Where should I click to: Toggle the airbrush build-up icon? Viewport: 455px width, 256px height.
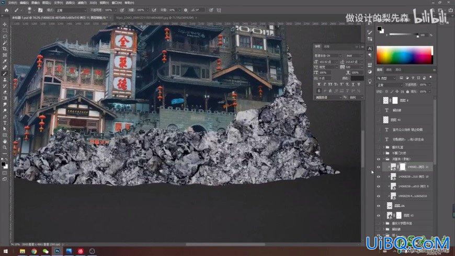[x=154, y=10]
